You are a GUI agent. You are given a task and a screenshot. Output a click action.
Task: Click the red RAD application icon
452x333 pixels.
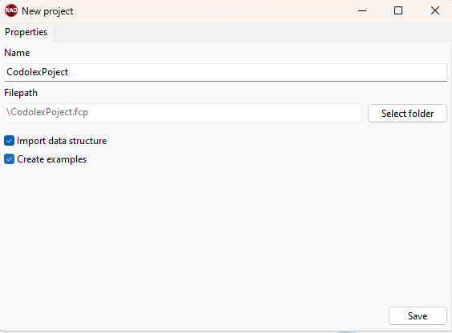pos(11,10)
